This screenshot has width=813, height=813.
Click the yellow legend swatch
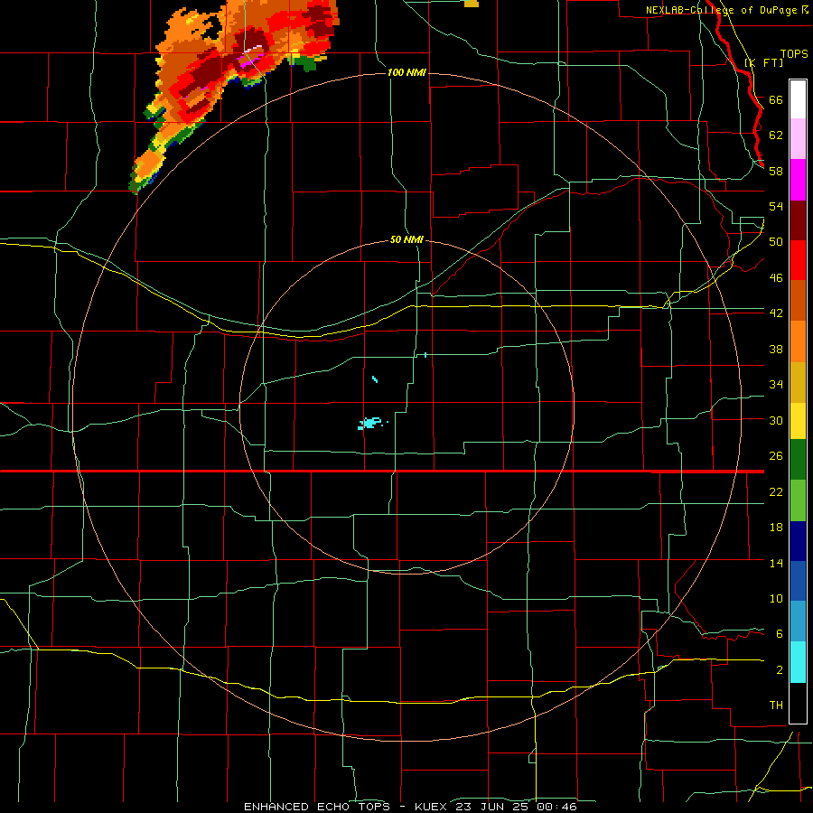[798, 421]
